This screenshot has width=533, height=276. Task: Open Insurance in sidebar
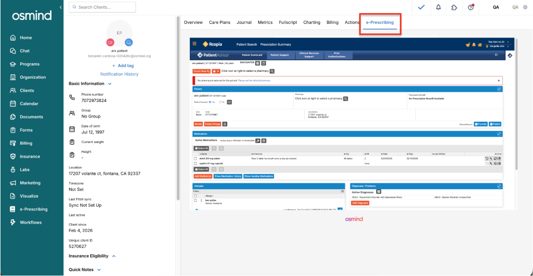(25, 157)
